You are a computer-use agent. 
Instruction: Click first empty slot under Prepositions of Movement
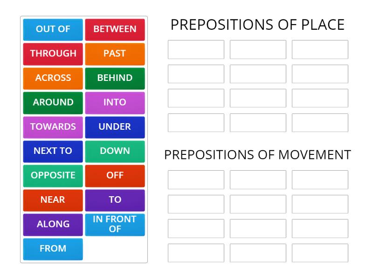tap(196, 179)
